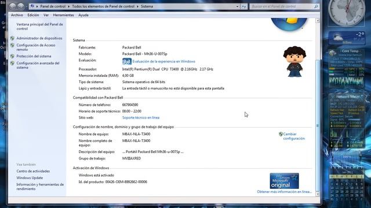This screenshot has width=371, height=208.
Task: Click shield icon beside Cambiar configuración
Action: pos(281,134)
